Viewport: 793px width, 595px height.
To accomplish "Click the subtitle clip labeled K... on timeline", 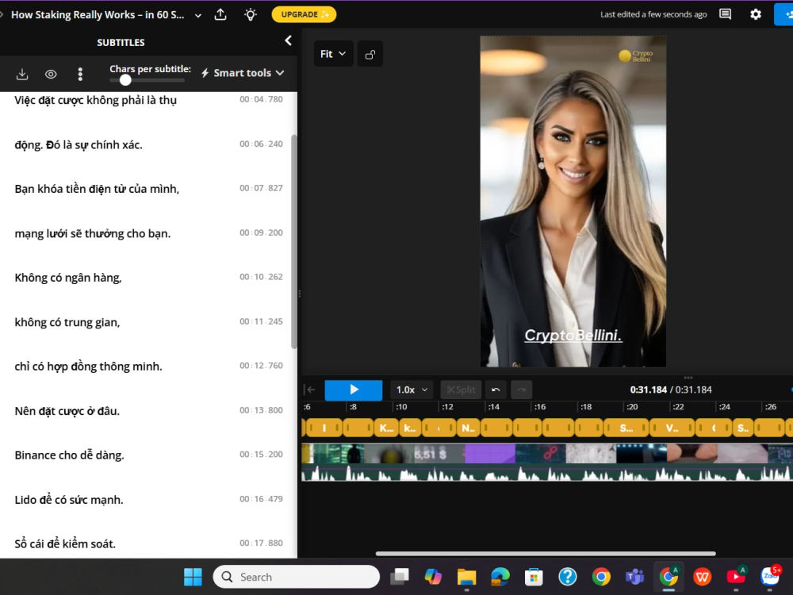I will pos(386,428).
